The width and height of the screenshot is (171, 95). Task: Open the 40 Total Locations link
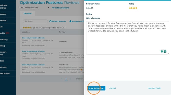click(x=60, y=8)
